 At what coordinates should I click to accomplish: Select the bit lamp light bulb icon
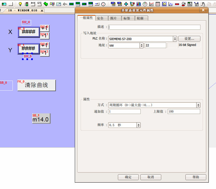point(20,4)
